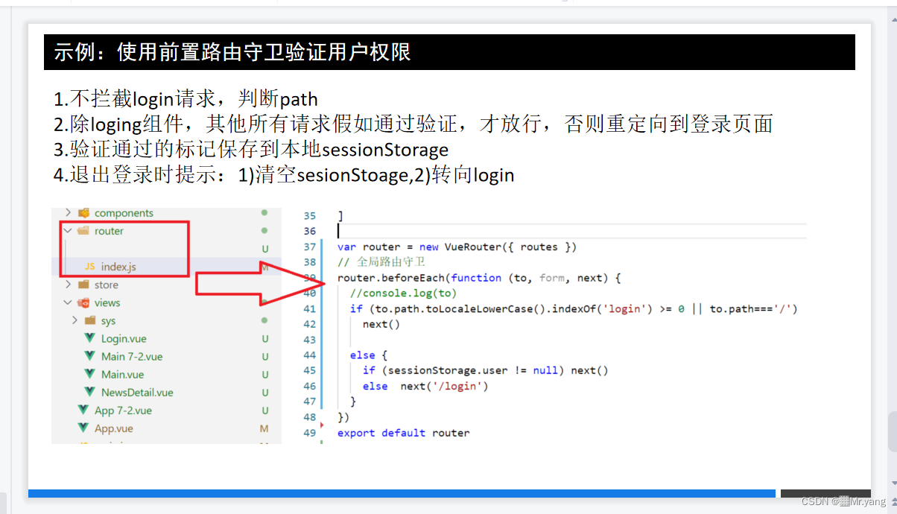897x514 pixels.
Task: Select the views folder name
Action: tap(107, 302)
